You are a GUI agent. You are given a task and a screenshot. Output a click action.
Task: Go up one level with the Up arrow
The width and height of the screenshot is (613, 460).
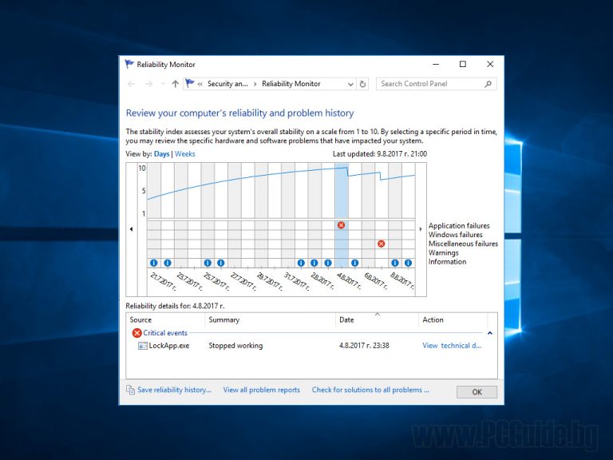[x=175, y=84]
